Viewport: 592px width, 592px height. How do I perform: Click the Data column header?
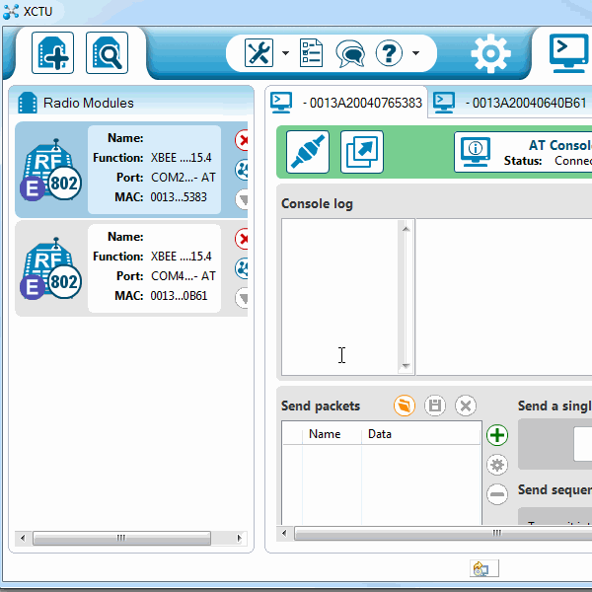(x=421, y=434)
